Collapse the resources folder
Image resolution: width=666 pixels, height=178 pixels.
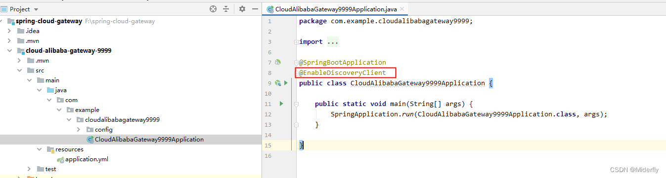point(39,149)
